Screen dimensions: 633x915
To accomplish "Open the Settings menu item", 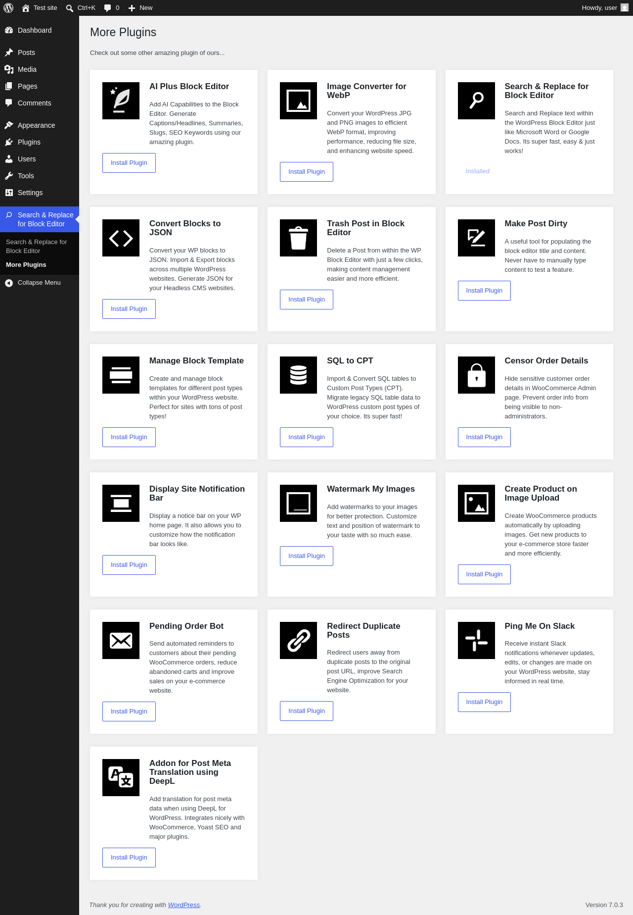I will coord(40,193).
